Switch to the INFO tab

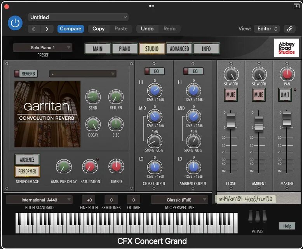pos(206,49)
